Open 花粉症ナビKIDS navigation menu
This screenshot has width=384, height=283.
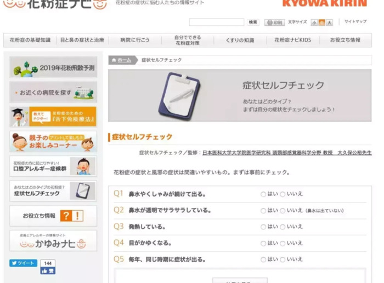pos(292,40)
